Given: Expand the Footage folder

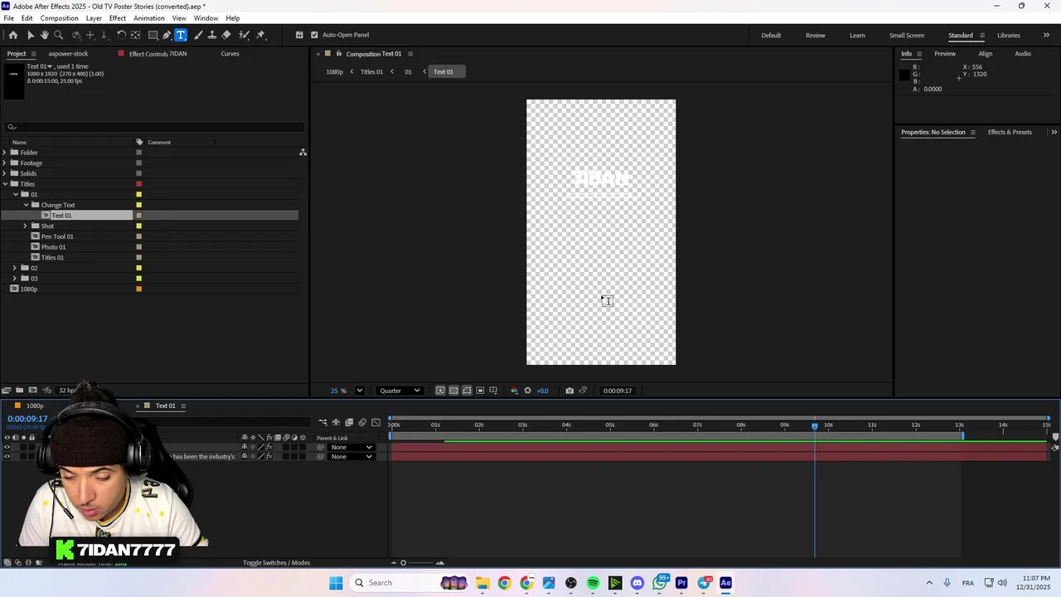Looking at the screenshot, I should tap(5, 163).
